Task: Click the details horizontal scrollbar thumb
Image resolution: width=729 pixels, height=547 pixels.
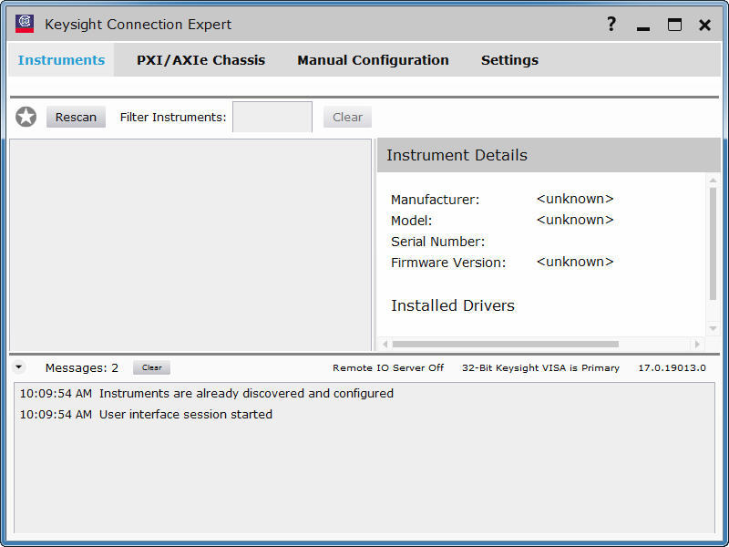Action: click(x=506, y=345)
